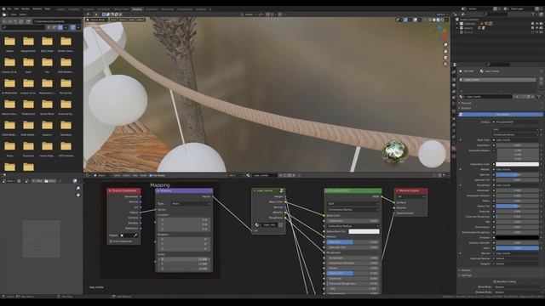Image resolution: width=545 pixels, height=306 pixels.
Task: Open the File menu
Action: 9,8
